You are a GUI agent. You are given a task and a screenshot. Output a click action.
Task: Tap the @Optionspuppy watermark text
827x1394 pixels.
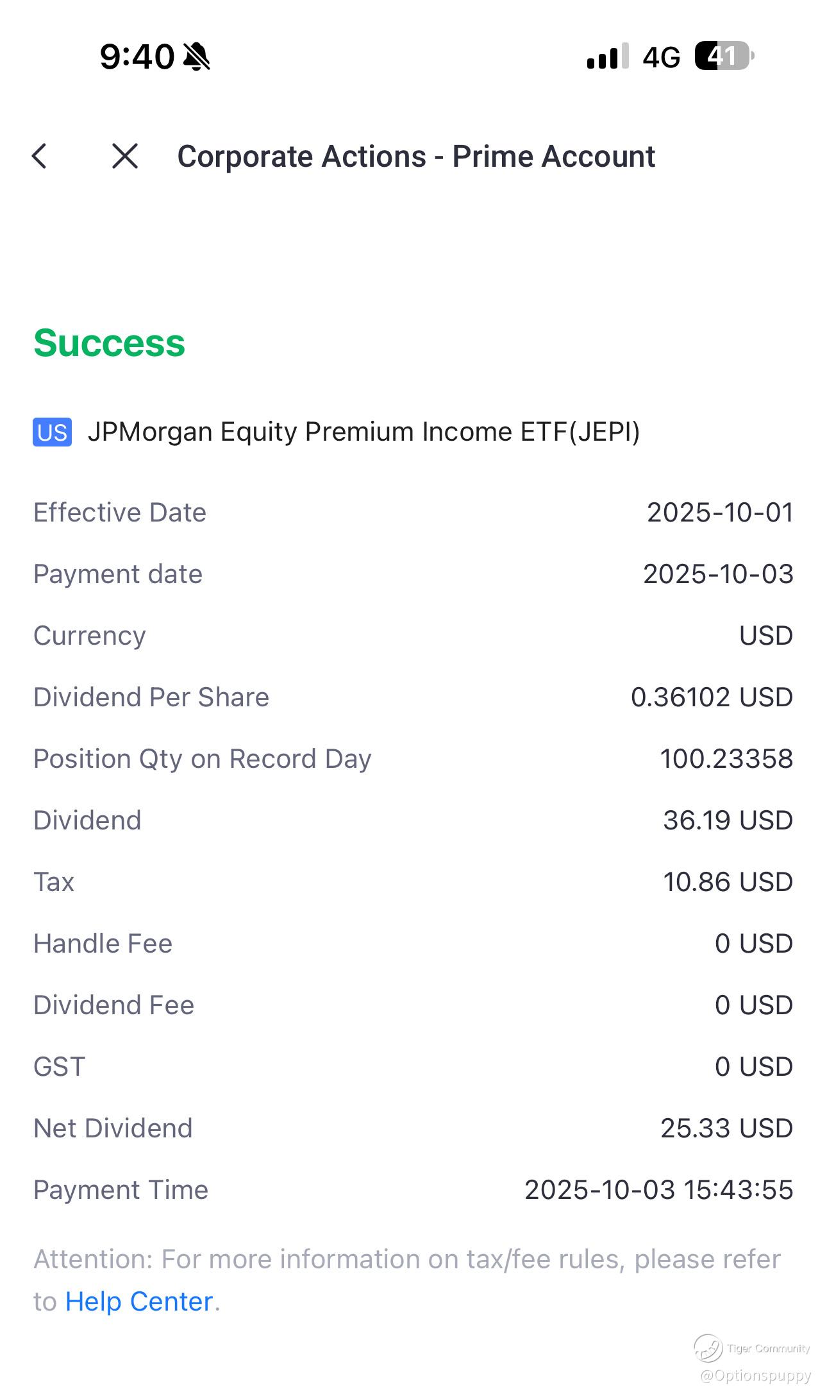click(x=756, y=1375)
